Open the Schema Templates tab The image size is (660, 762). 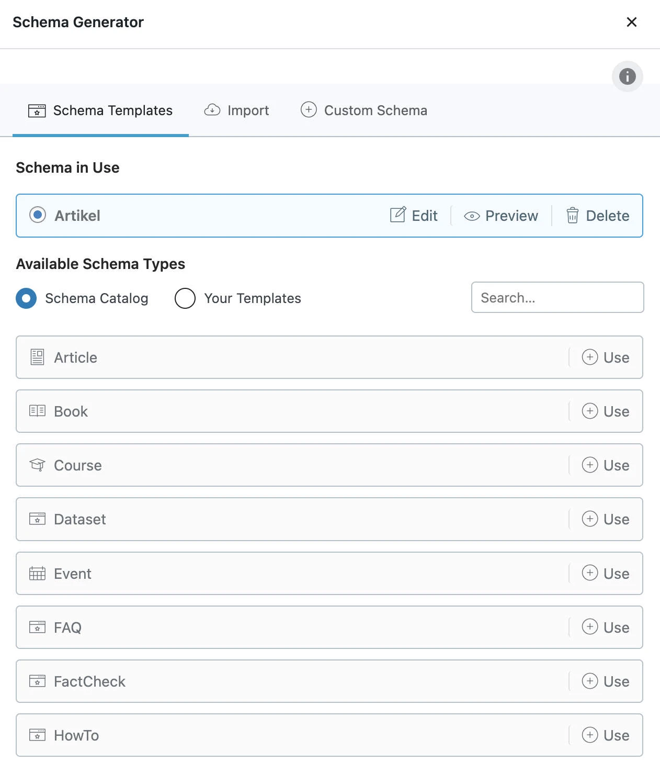click(x=100, y=110)
